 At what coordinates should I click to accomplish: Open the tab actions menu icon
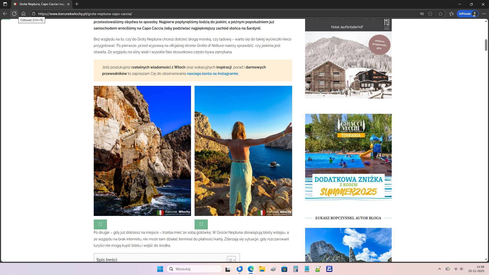(5, 4)
